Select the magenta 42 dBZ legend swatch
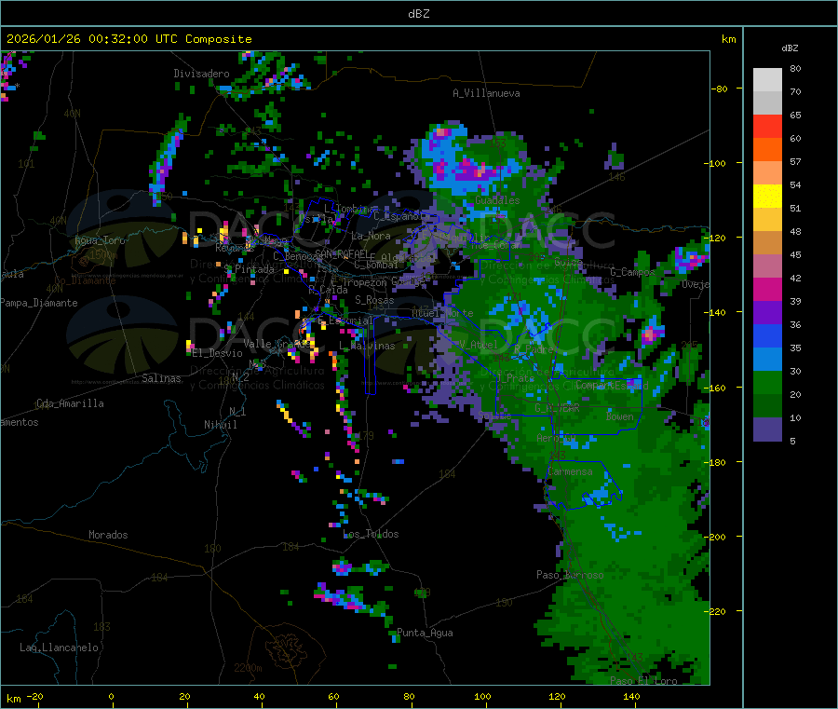The image size is (838, 709). pyautogui.click(x=767, y=289)
